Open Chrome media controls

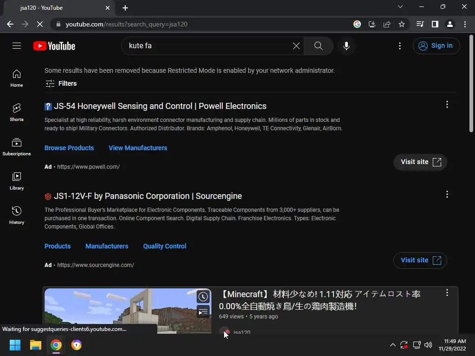pos(420,24)
